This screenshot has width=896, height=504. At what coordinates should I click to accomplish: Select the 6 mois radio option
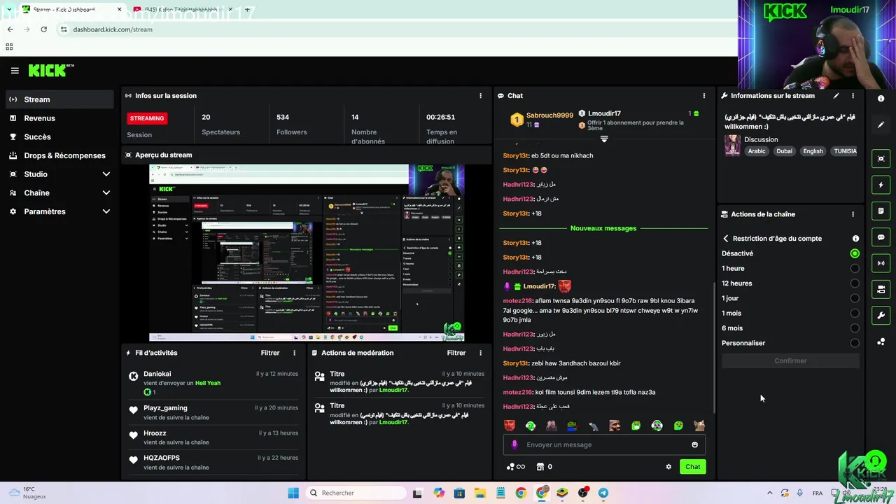(855, 328)
